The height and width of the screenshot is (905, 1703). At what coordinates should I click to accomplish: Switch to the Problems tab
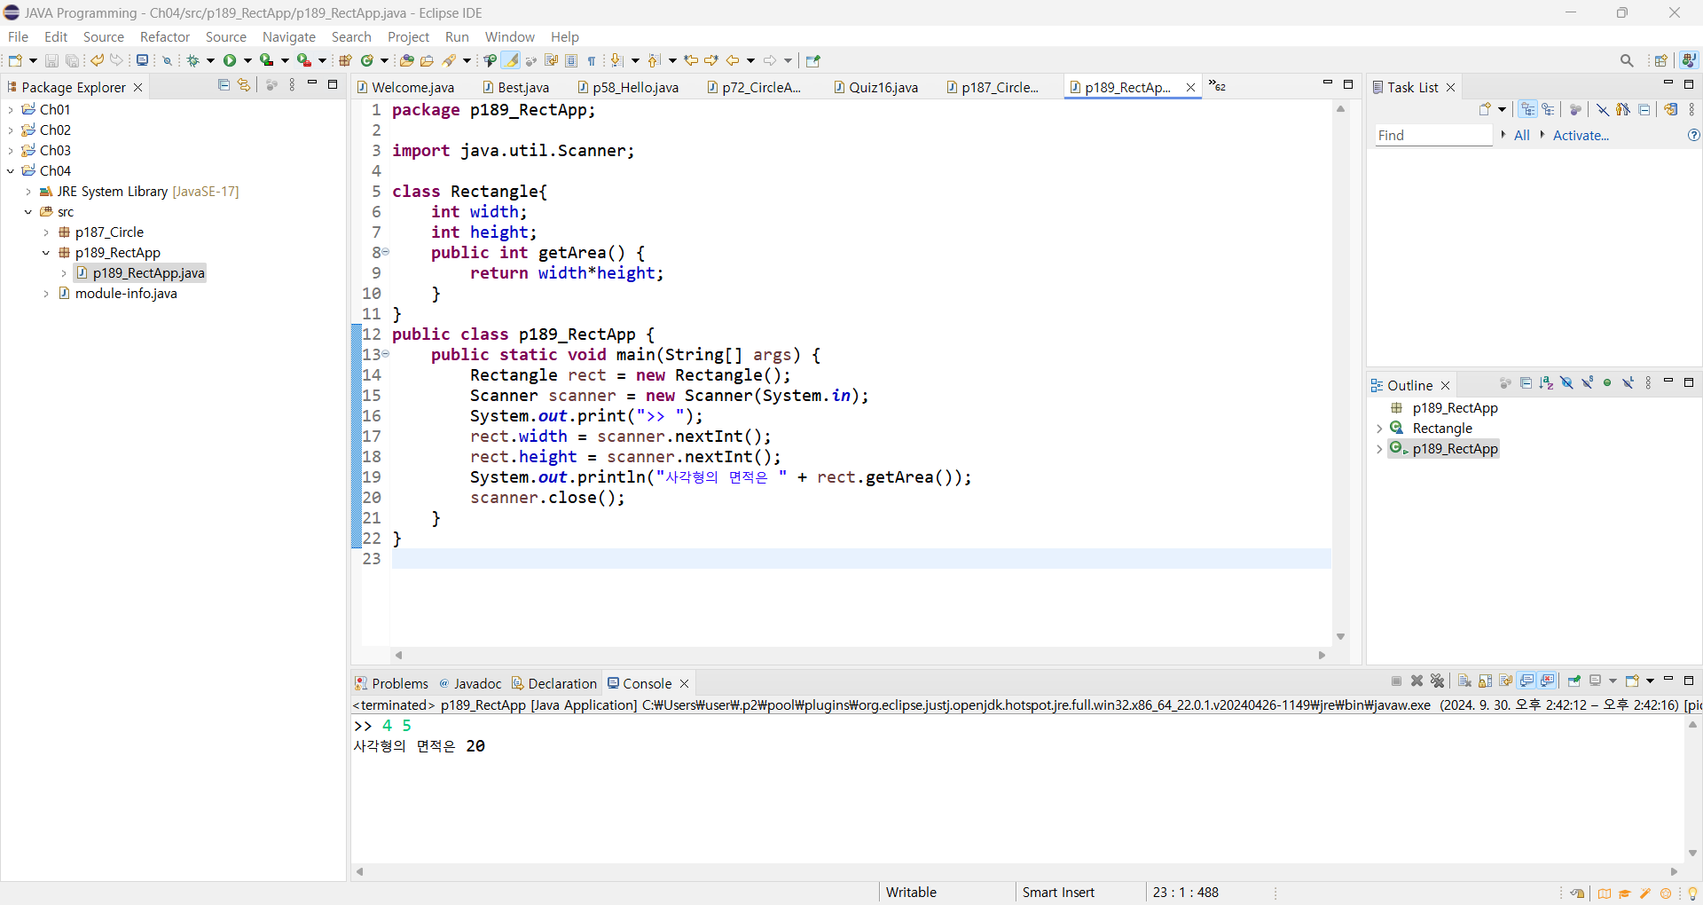pyautogui.click(x=392, y=683)
